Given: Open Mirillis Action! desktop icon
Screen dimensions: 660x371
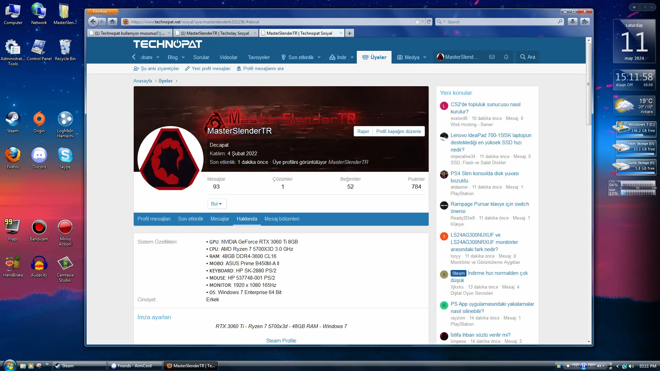Looking at the screenshot, I should coord(65,233).
